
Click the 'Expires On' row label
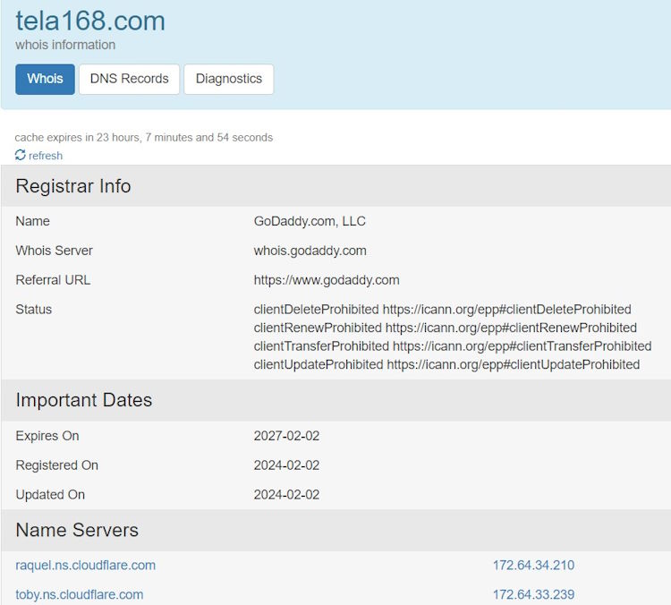click(x=47, y=436)
